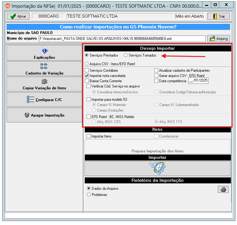This screenshot has width=237, height=225.
Task: Click Apagar Importação trash button
Action: coord(44,115)
